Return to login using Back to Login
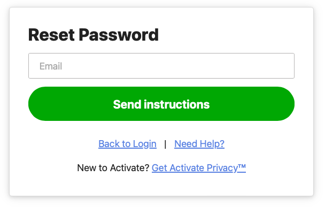Image resolution: width=325 pixels, height=207 pixels. [x=127, y=144]
